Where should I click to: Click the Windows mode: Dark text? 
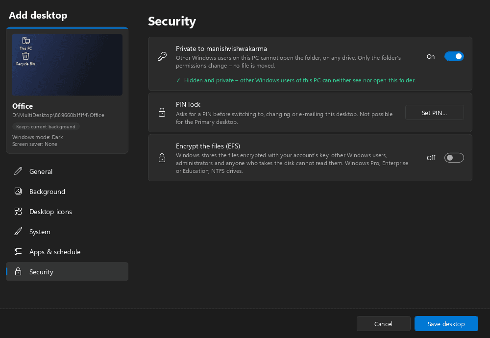tap(38, 137)
